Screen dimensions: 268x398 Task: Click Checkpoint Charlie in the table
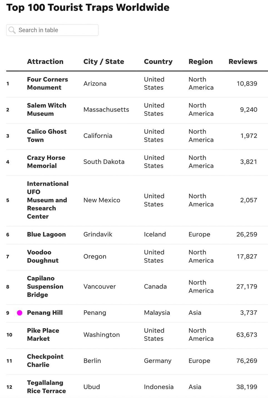[45, 361]
